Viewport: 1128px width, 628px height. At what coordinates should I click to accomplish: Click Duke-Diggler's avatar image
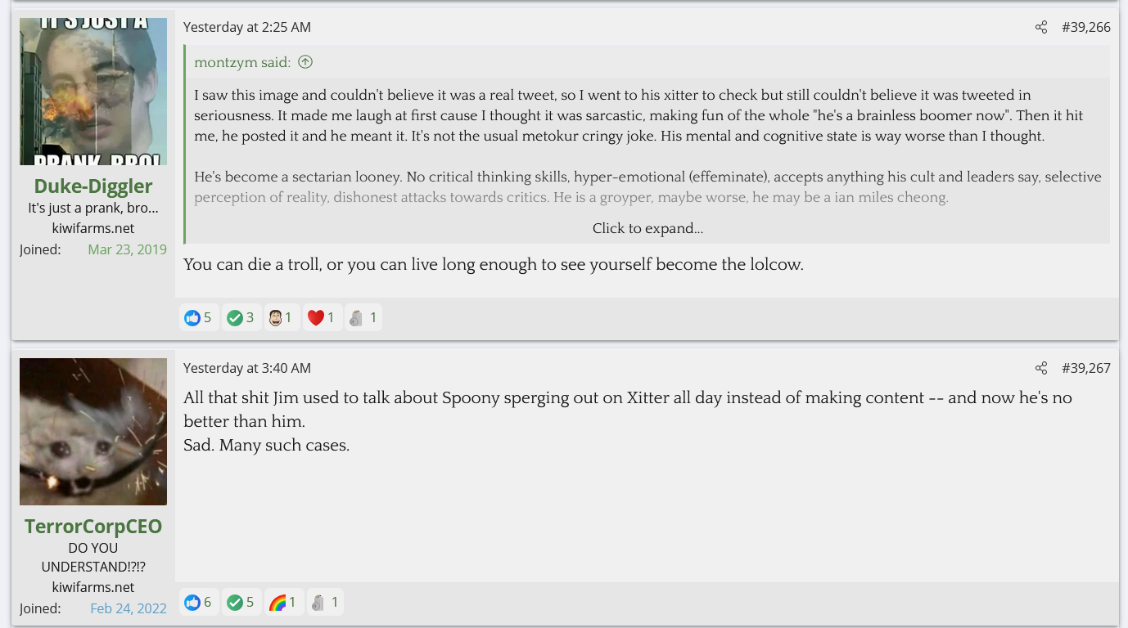93,92
